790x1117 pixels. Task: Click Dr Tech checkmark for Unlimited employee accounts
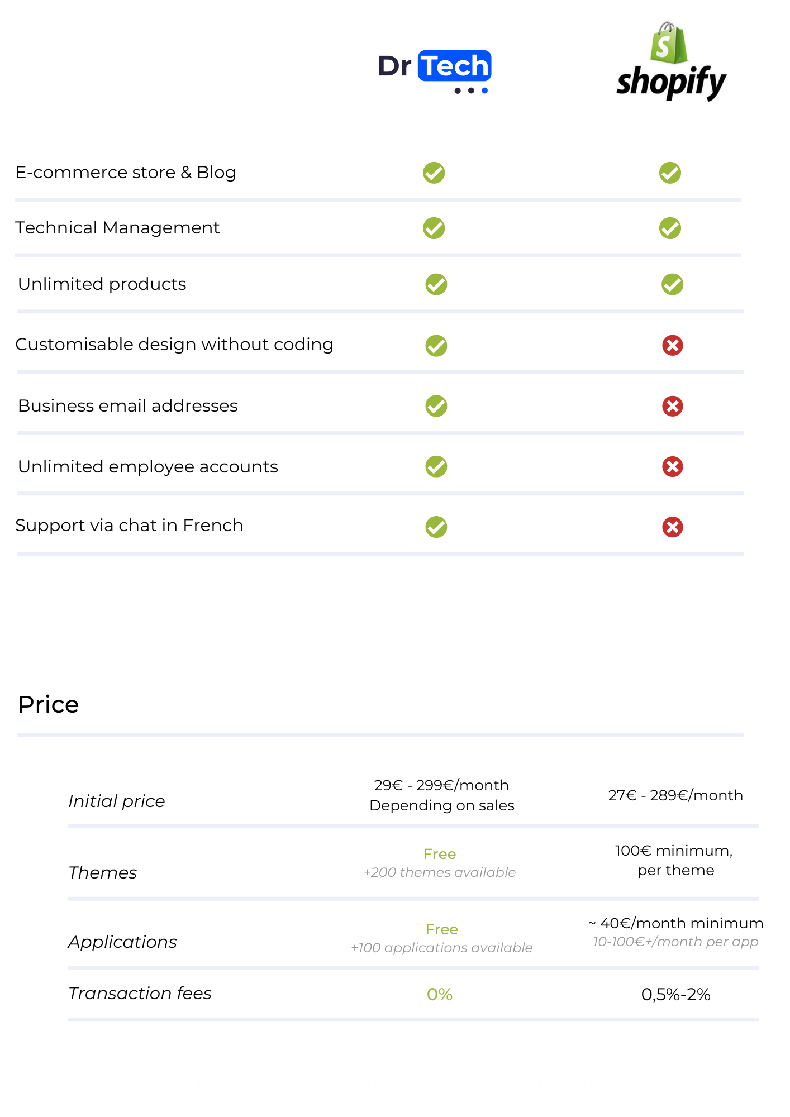(436, 467)
